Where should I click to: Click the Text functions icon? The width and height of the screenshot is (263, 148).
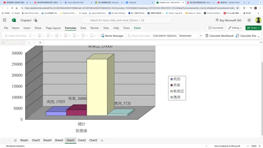57,36
